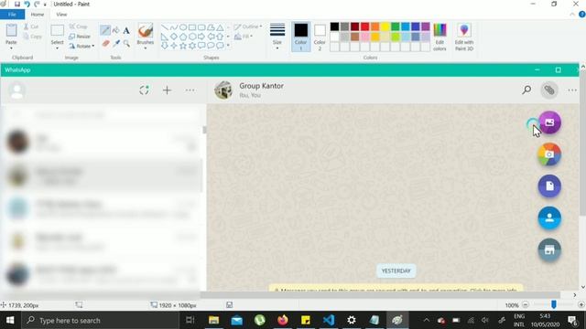Open Paint Help question mark icon
This screenshot has width=586, height=329.
coord(582,15)
